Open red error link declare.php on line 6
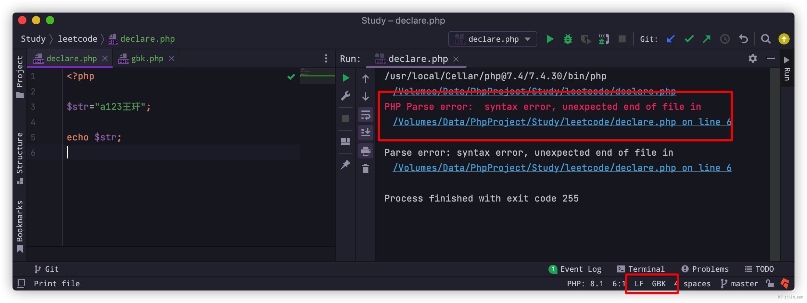Image resolution: width=807 pixels, height=303 pixels. [562, 122]
